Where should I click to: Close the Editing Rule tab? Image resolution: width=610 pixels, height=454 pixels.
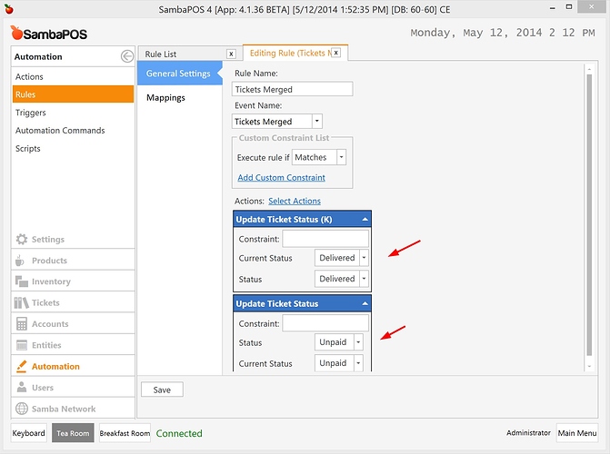click(335, 54)
